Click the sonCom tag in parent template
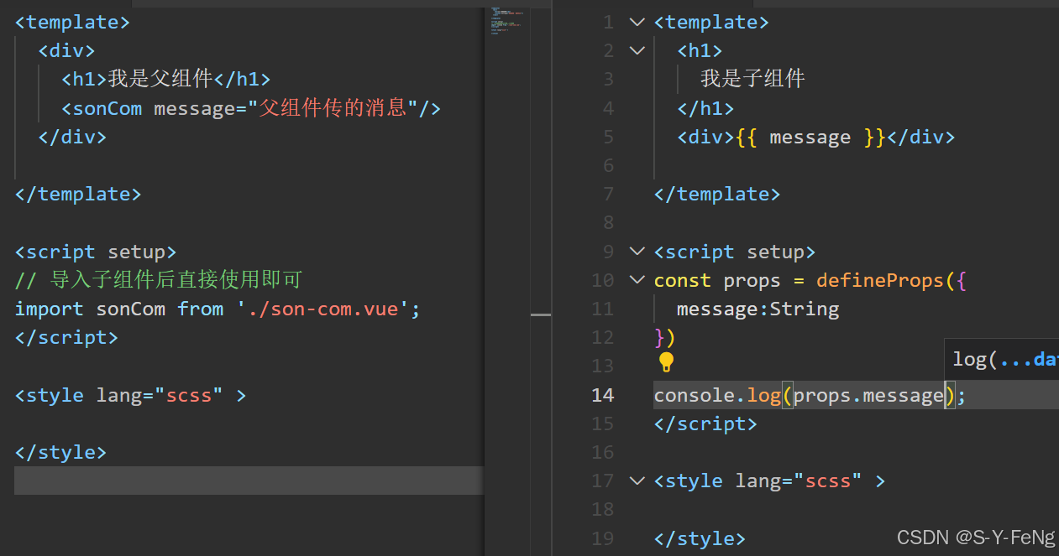 tap(107, 108)
